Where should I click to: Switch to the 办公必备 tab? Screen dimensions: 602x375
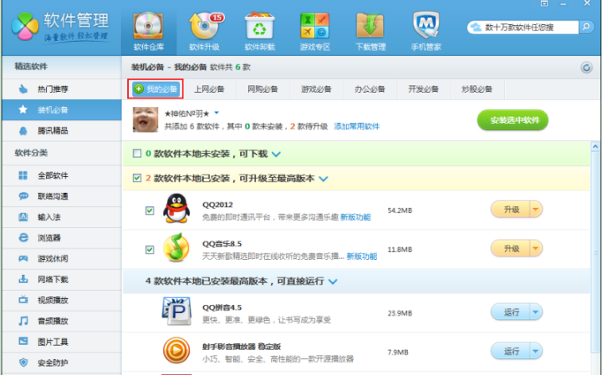pos(370,89)
